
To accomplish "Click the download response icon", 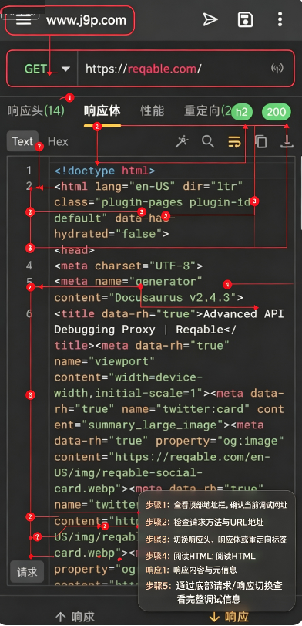I will pos(287,141).
